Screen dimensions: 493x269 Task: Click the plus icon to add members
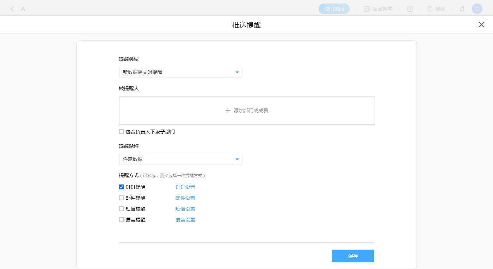tap(228, 111)
